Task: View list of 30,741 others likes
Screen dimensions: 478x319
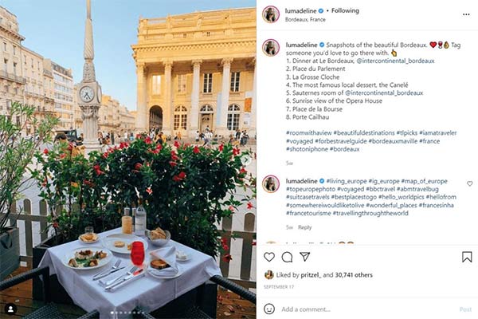Action: pos(354,275)
